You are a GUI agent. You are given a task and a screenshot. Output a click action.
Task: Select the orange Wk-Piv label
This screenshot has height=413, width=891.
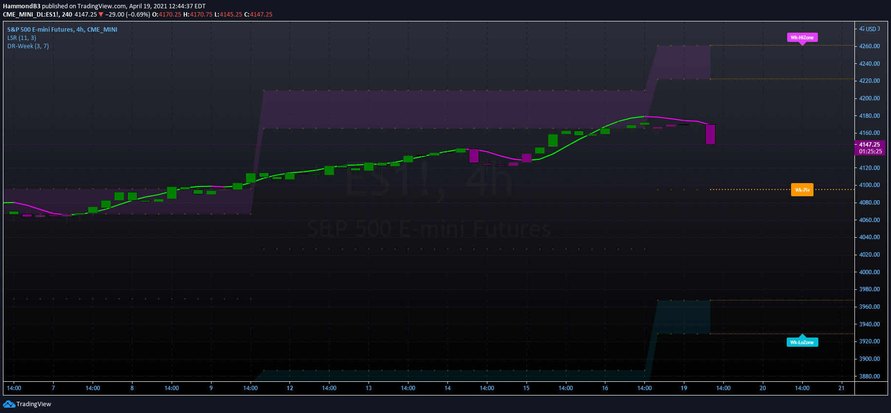(x=802, y=190)
